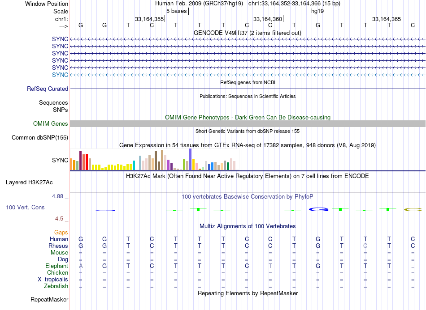Select the light-blue SYNC transcript label
Image resolution: width=426 pixels, height=310 pixels.
pos(60,75)
